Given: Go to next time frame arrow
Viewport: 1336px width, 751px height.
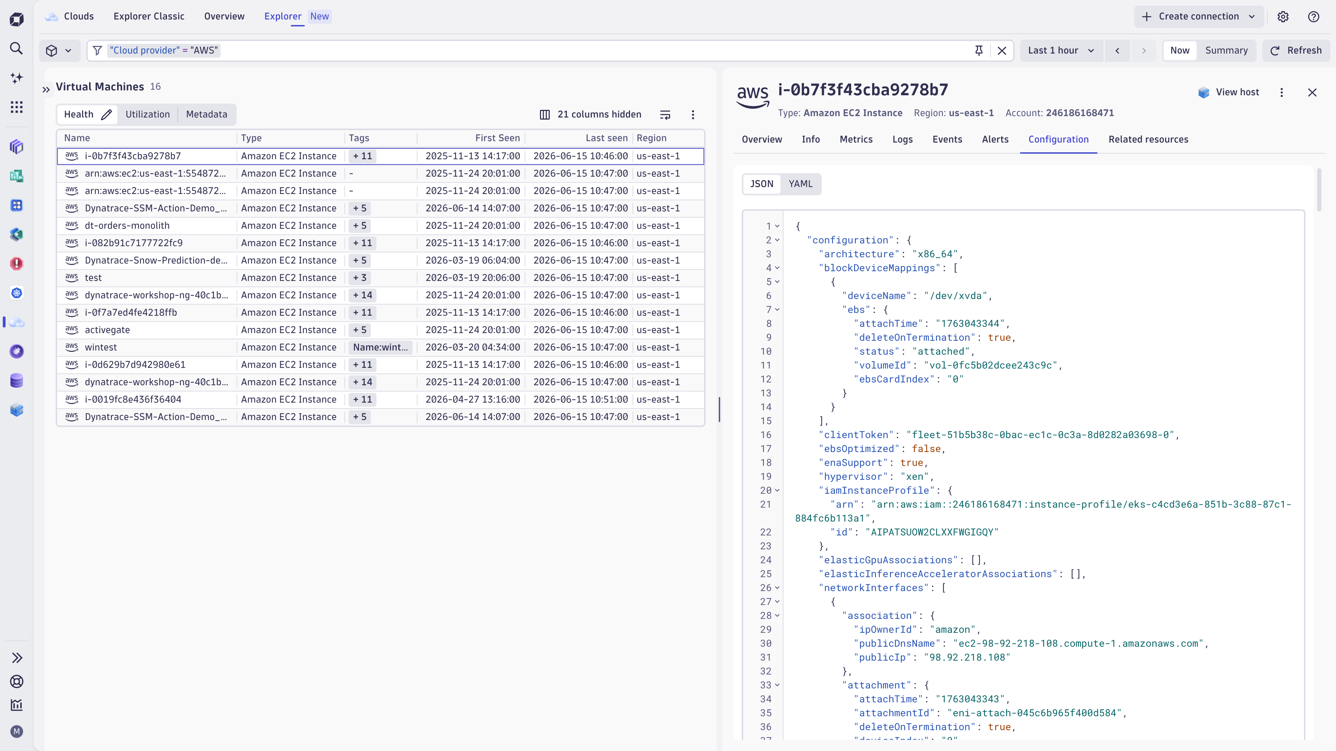Looking at the screenshot, I should (x=1144, y=50).
